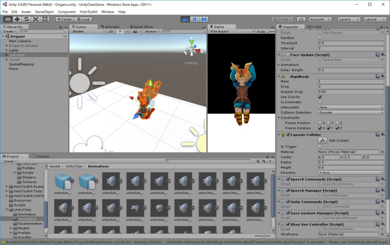Image resolution: width=390 pixels, height=245 pixels.
Task: Check Freeze Position X
Action: click(320, 123)
